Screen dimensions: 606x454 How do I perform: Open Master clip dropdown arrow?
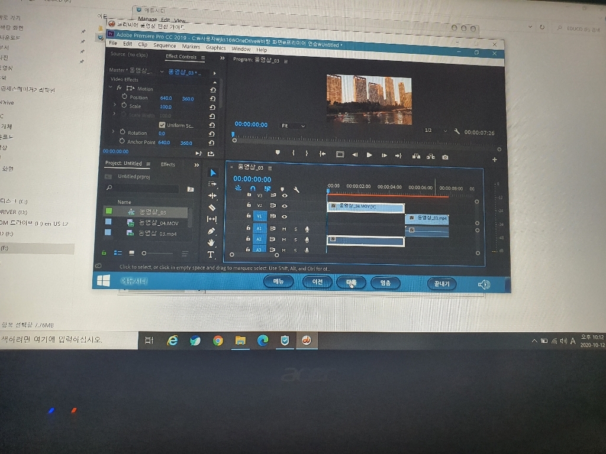coord(162,72)
